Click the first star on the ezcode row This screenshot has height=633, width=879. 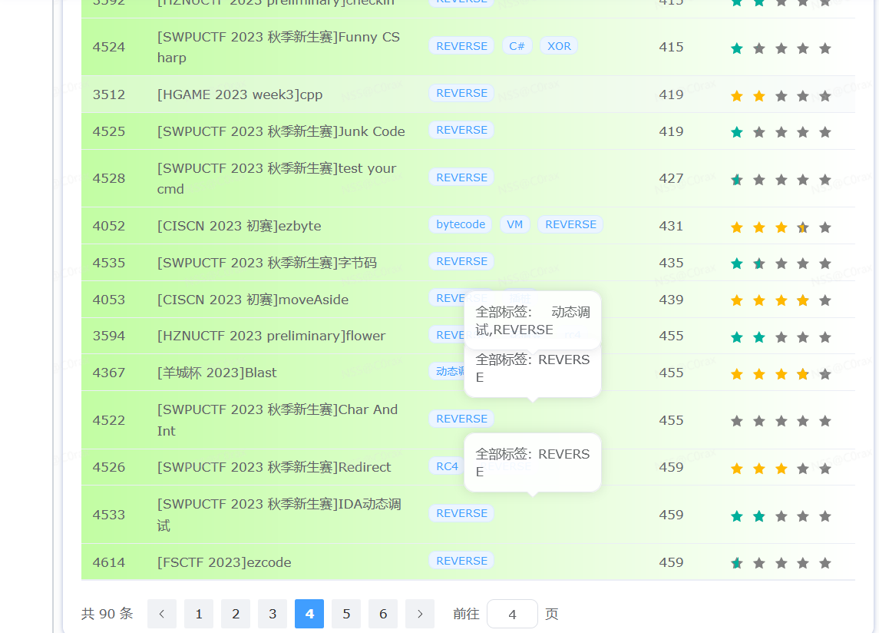coord(737,563)
